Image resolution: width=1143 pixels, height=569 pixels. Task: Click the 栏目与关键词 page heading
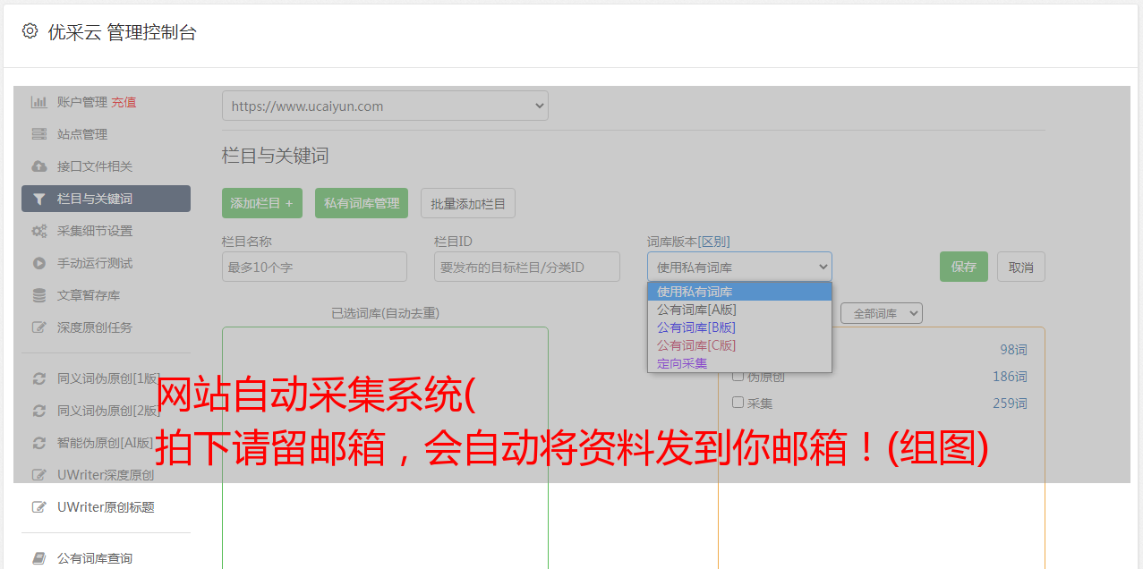276,156
